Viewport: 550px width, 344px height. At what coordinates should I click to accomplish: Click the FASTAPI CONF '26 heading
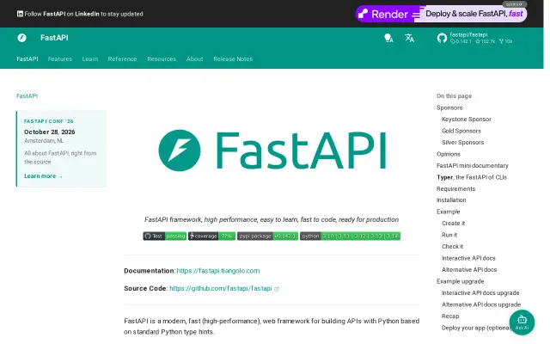tap(49, 121)
